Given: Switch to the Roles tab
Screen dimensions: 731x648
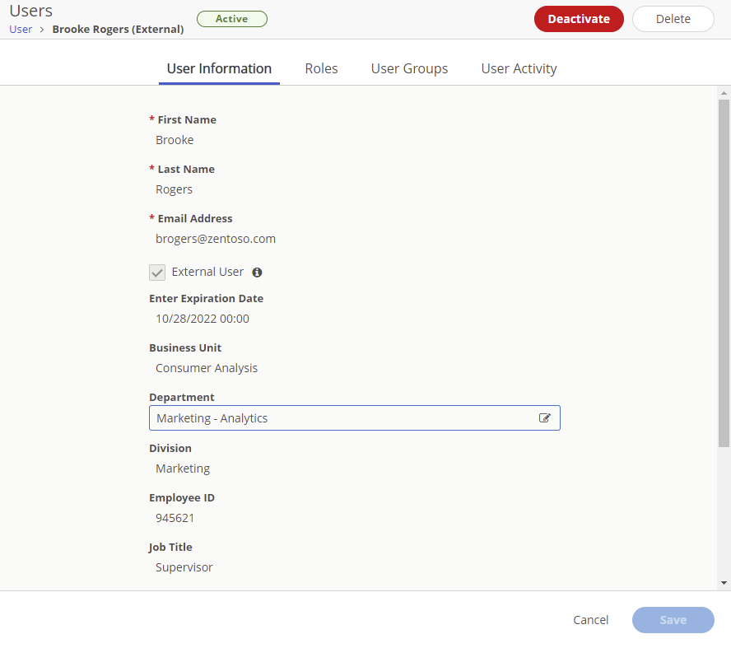Looking at the screenshot, I should 321,68.
